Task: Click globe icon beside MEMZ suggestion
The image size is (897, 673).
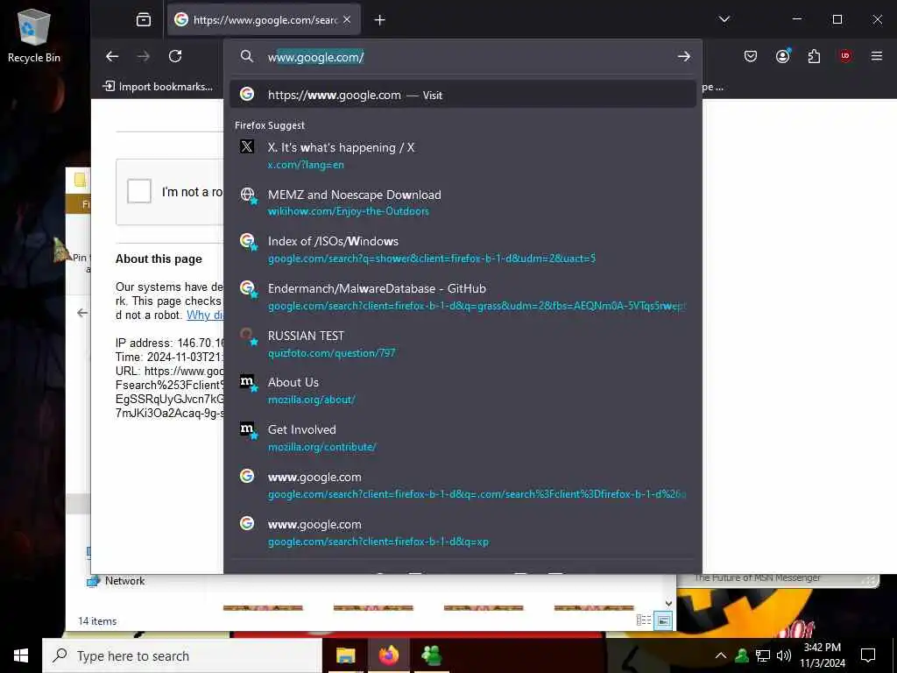Action: click(246, 194)
